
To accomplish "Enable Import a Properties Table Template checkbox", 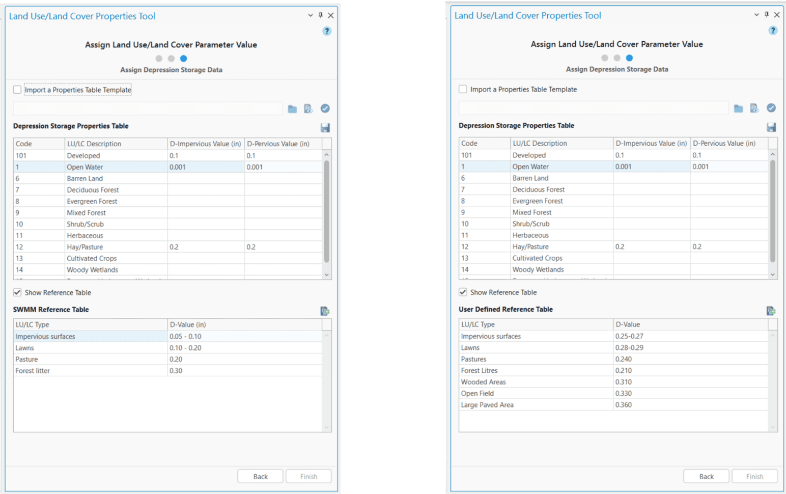I will (17, 89).
